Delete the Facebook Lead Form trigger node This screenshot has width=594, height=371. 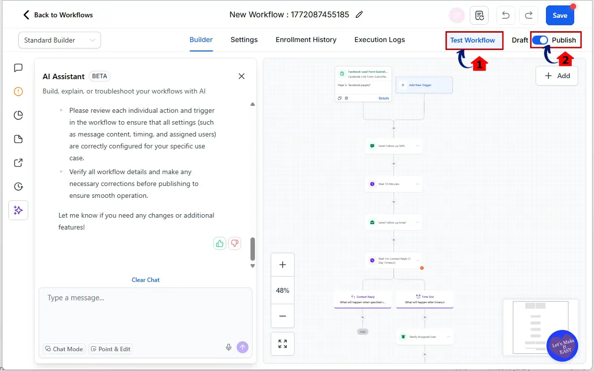346,98
